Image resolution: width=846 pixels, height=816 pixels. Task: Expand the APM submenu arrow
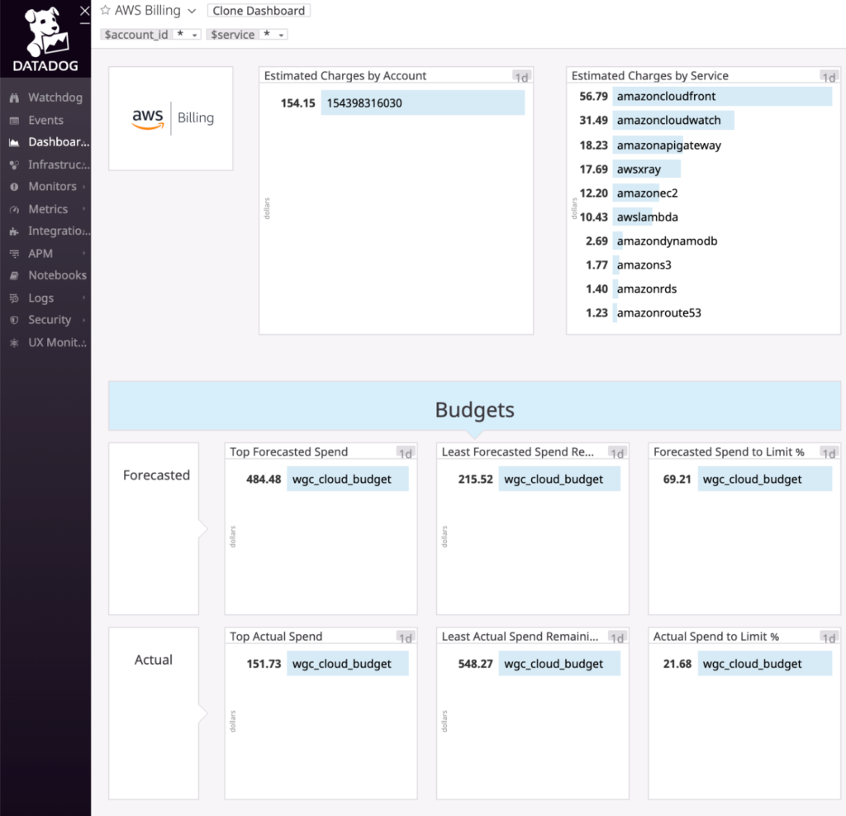(83, 253)
